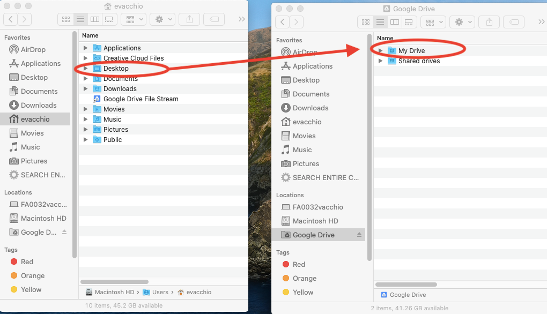This screenshot has width=547, height=314.
Task: Click Users in evacchio path bar
Action: tap(156, 292)
